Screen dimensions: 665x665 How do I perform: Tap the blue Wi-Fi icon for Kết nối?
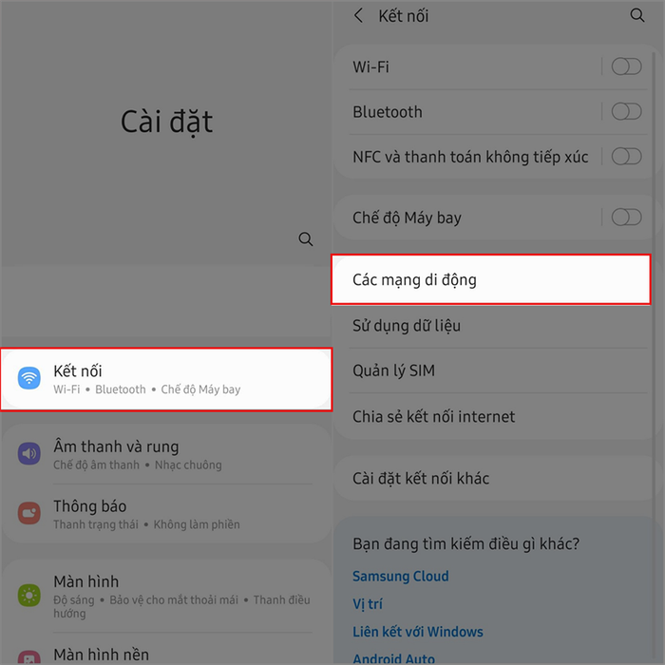(x=29, y=378)
